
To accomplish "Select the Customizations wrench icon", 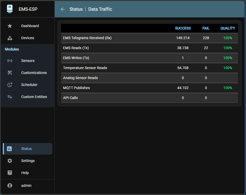I will [9, 73].
